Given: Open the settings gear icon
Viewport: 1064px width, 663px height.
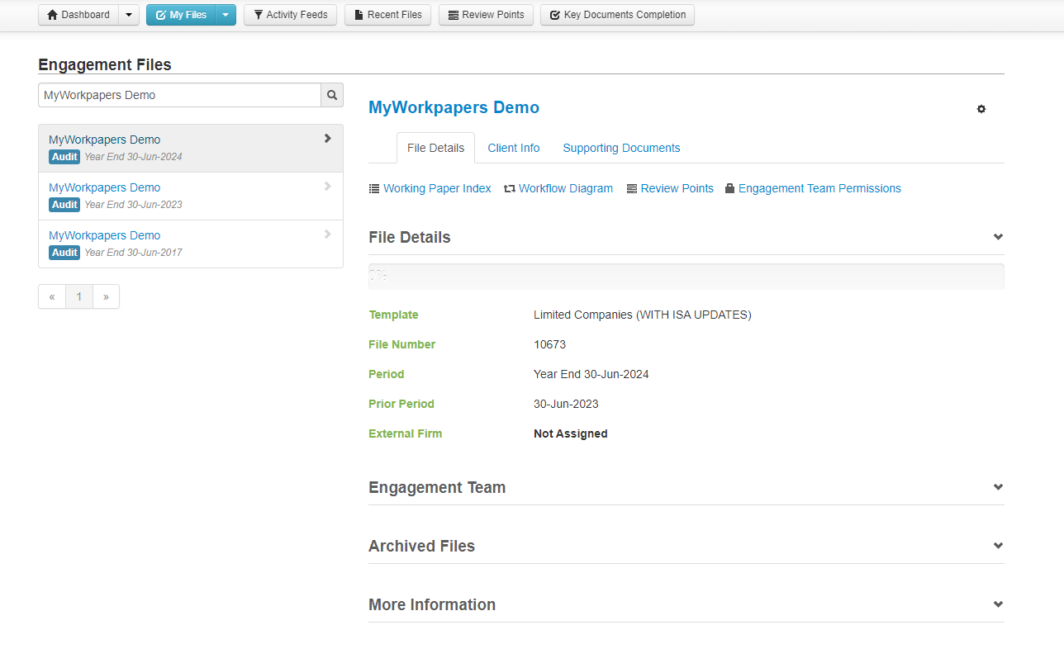Looking at the screenshot, I should pyautogui.click(x=981, y=109).
